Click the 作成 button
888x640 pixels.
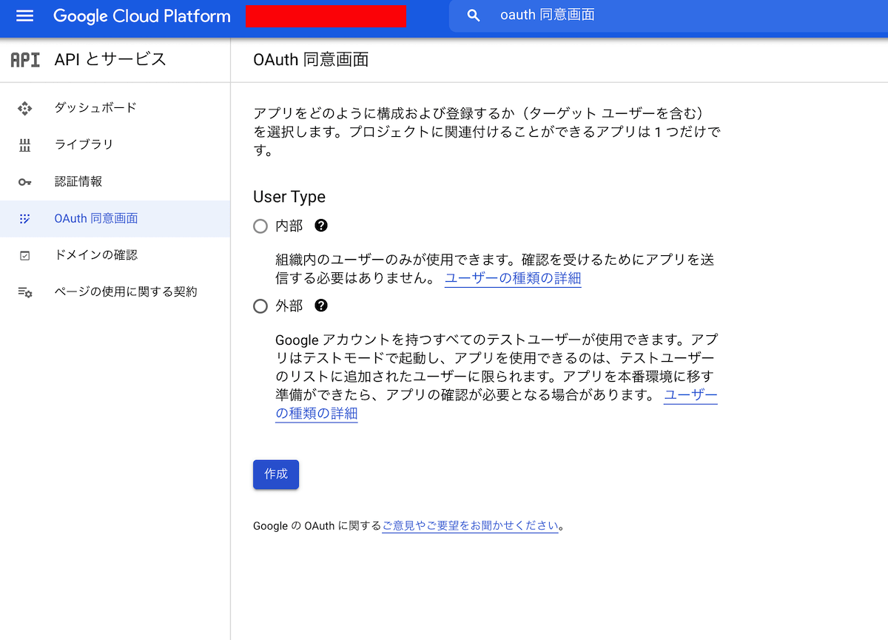point(276,474)
